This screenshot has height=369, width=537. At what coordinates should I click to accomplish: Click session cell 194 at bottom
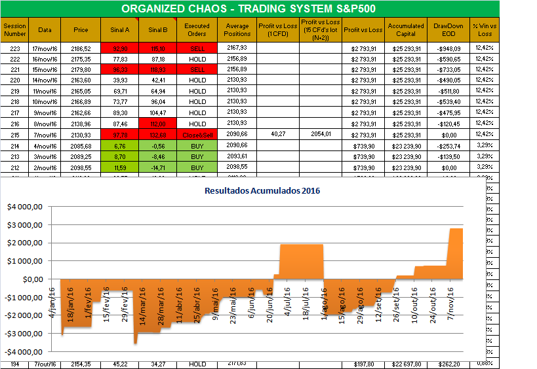14,364
